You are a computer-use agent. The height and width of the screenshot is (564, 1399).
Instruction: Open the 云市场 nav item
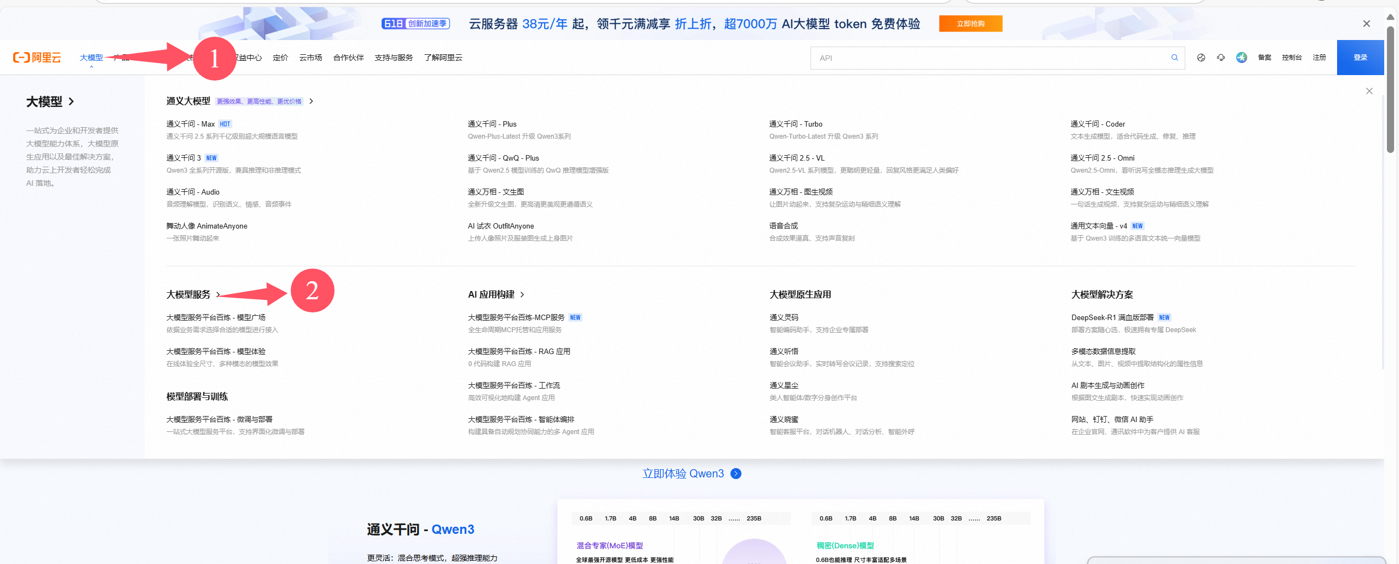pyautogui.click(x=311, y=58)
